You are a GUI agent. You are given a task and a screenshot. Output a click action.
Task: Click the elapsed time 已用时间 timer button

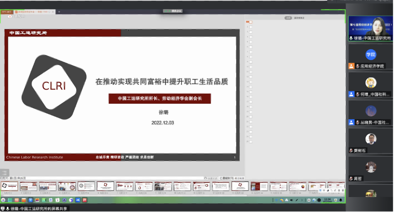(231, 178)
